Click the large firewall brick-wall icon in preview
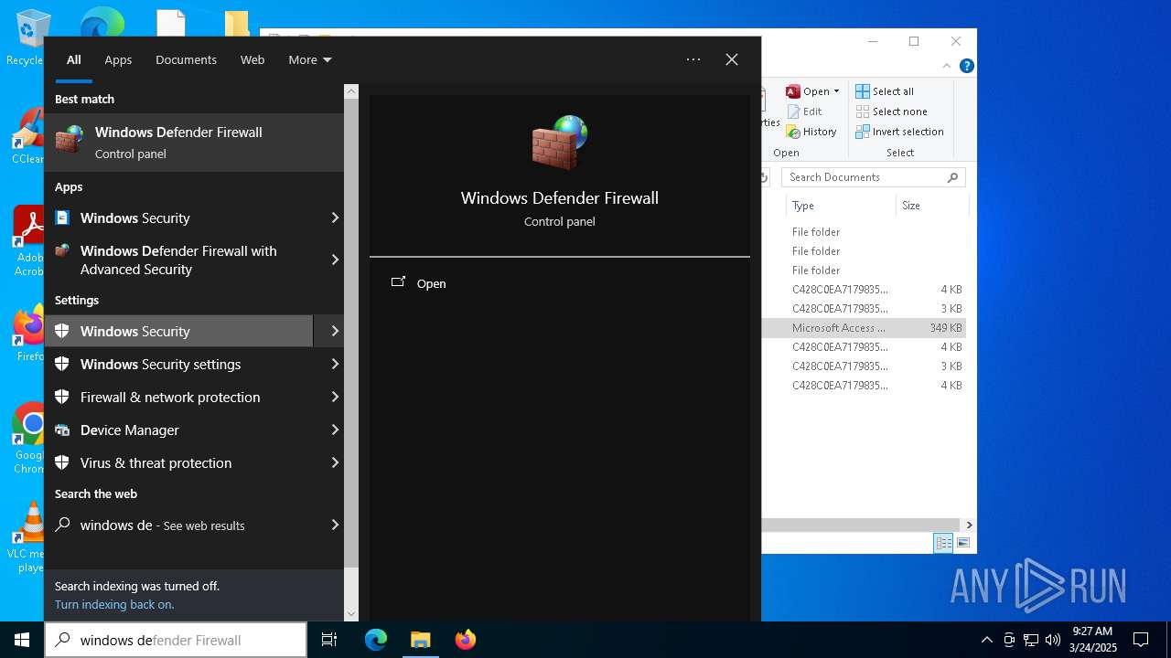Viewport: 1171px width, 658px height. pyautogui.click(x=559, y=143)
